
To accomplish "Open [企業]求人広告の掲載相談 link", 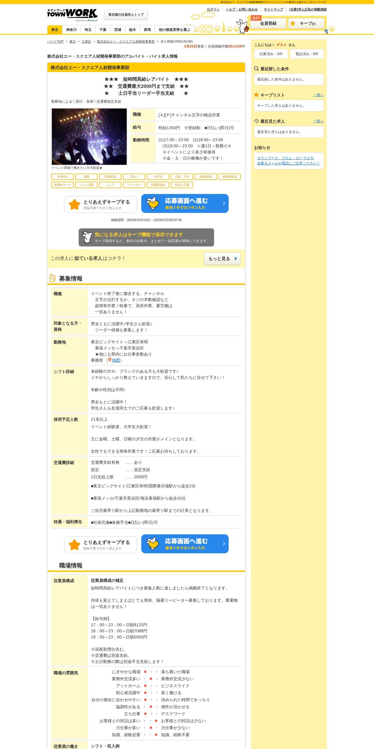I will click(308, 9).
